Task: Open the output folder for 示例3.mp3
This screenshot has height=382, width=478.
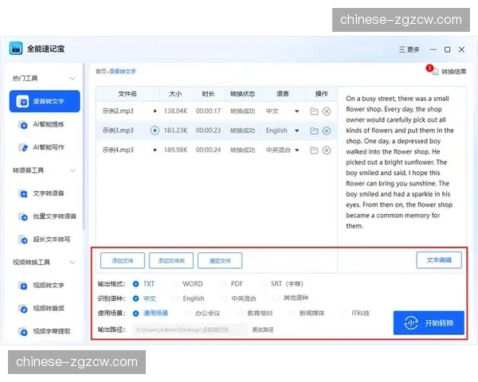Action: pos(314,131)
